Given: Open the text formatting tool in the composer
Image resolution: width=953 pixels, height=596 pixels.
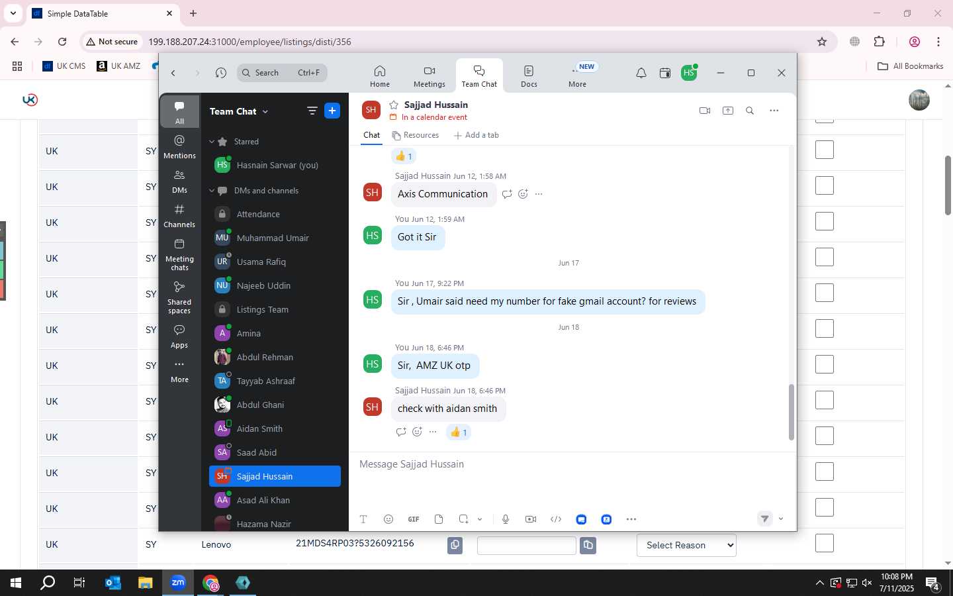Looking at the screenshot, I should 363,519.
